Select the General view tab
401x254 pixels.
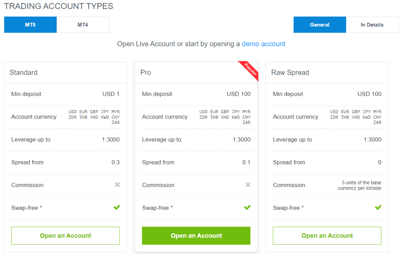pyautogui.click(x=320, y=25)
